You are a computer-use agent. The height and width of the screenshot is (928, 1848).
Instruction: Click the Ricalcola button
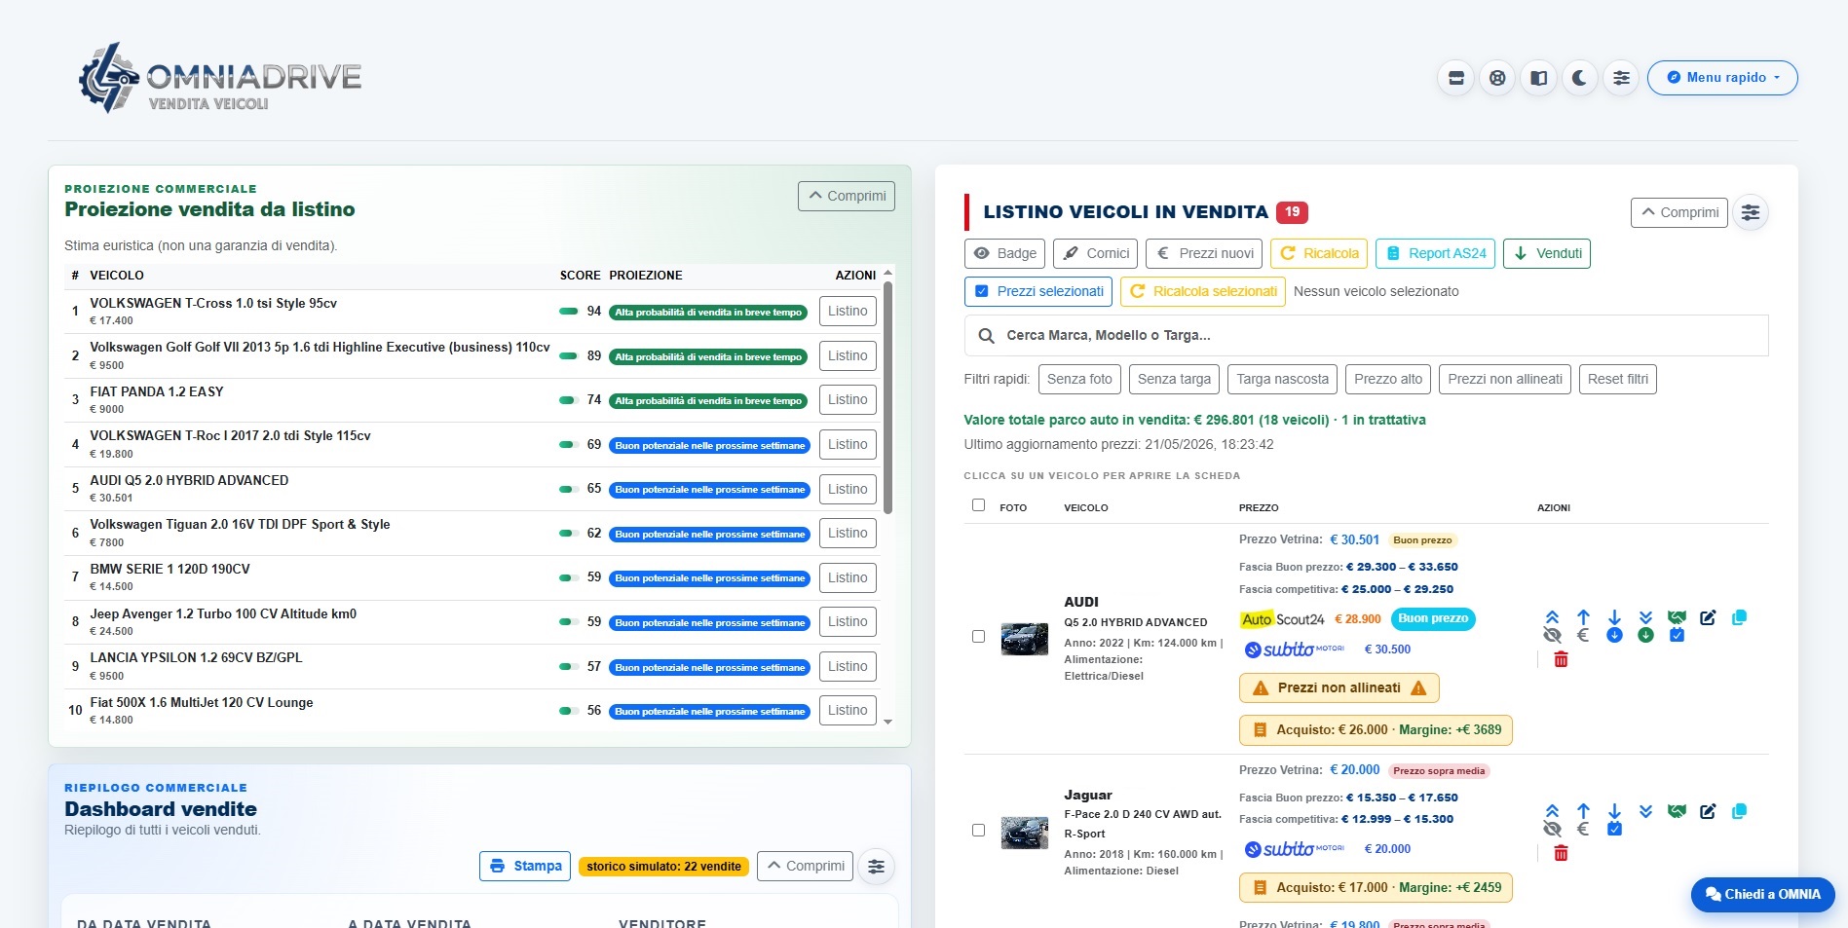1319,253
